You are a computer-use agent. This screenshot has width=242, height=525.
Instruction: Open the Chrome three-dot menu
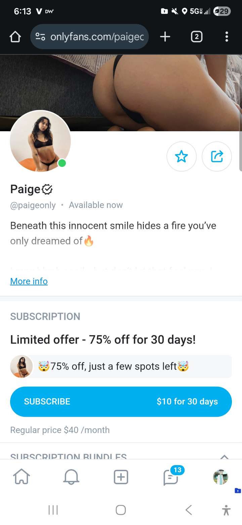(x=227, y=37)
